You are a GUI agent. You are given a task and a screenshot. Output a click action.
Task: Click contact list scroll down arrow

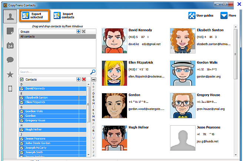point(89,154)
